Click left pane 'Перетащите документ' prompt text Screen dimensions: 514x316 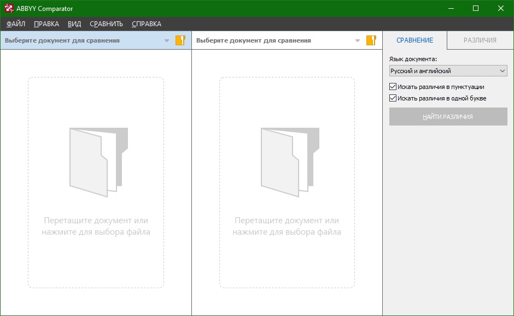click(96, 226)
